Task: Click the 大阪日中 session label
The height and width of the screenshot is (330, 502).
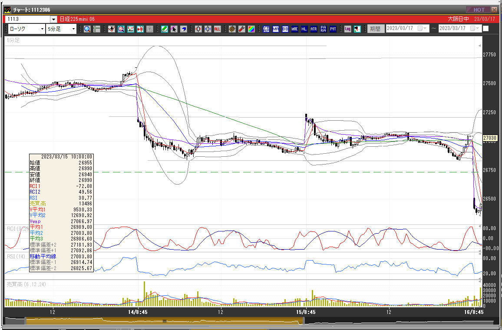Action: [458, 19]
